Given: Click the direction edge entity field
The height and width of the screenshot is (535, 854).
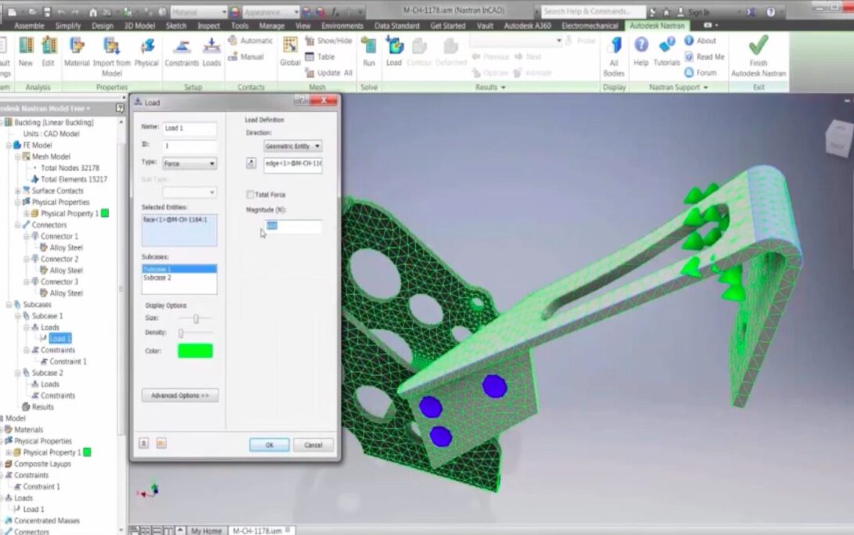Looking at the screenshot, I should [x=293, y=164].
